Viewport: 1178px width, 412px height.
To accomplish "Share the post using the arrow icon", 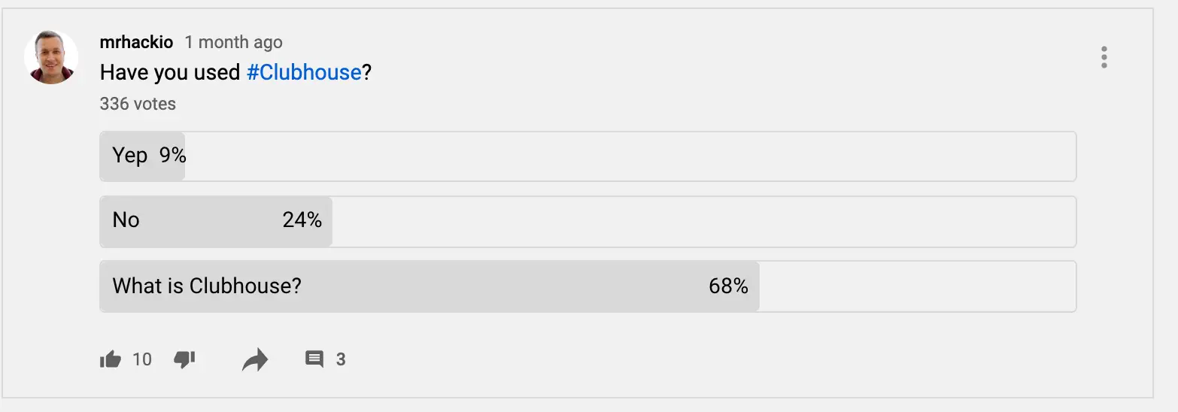I will [x=255, y=360].
